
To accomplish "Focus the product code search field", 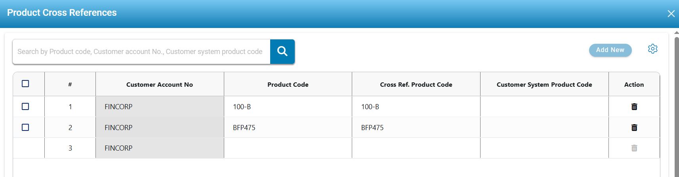I will click(141, 52).
